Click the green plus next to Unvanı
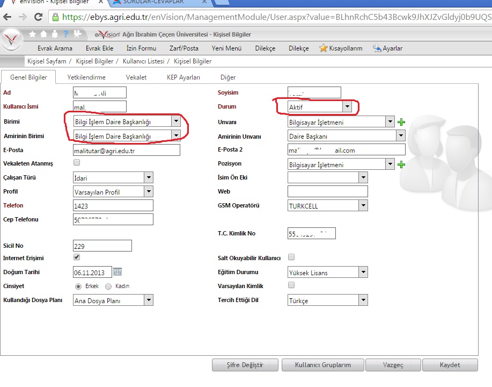This screenshot has height=387, width=492. coord(401,122)
